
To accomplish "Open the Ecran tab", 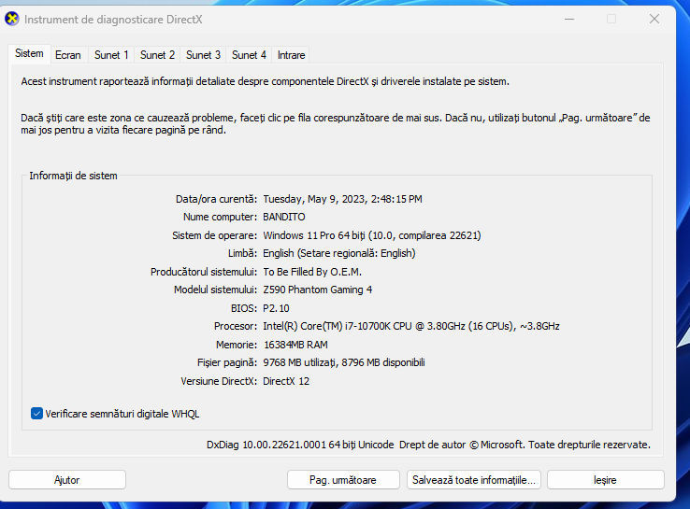I will [68, 55].
